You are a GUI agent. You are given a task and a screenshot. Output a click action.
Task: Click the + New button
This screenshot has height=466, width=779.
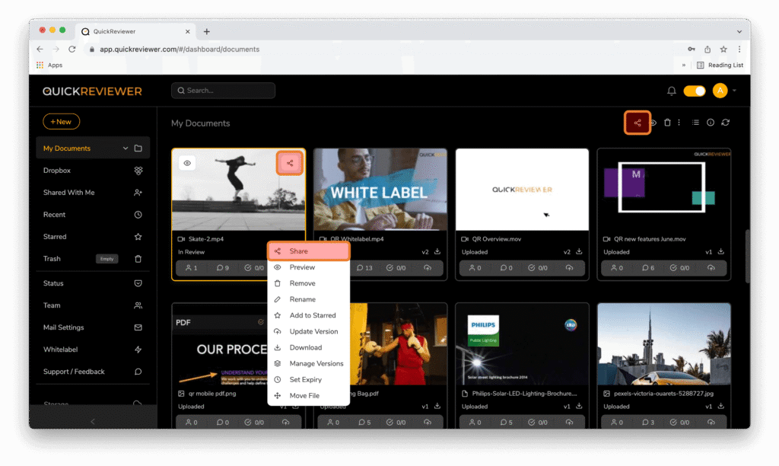click(61, 122)
